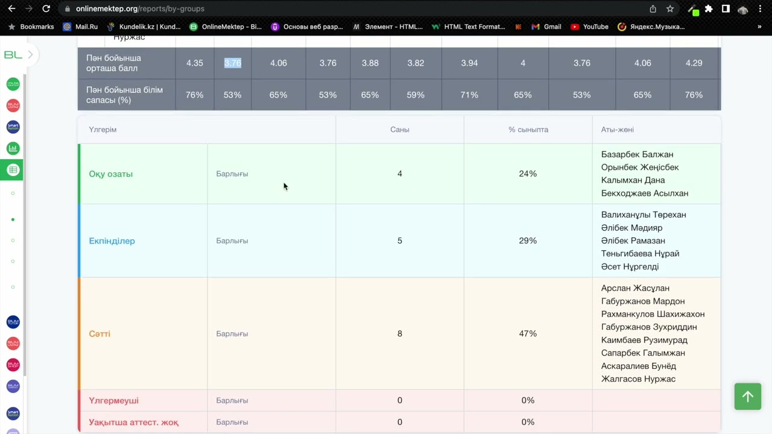This screenshot has width=772, height=434.
Task: Click the 59% quality percentage cell
Action: (x=416, y=95)
